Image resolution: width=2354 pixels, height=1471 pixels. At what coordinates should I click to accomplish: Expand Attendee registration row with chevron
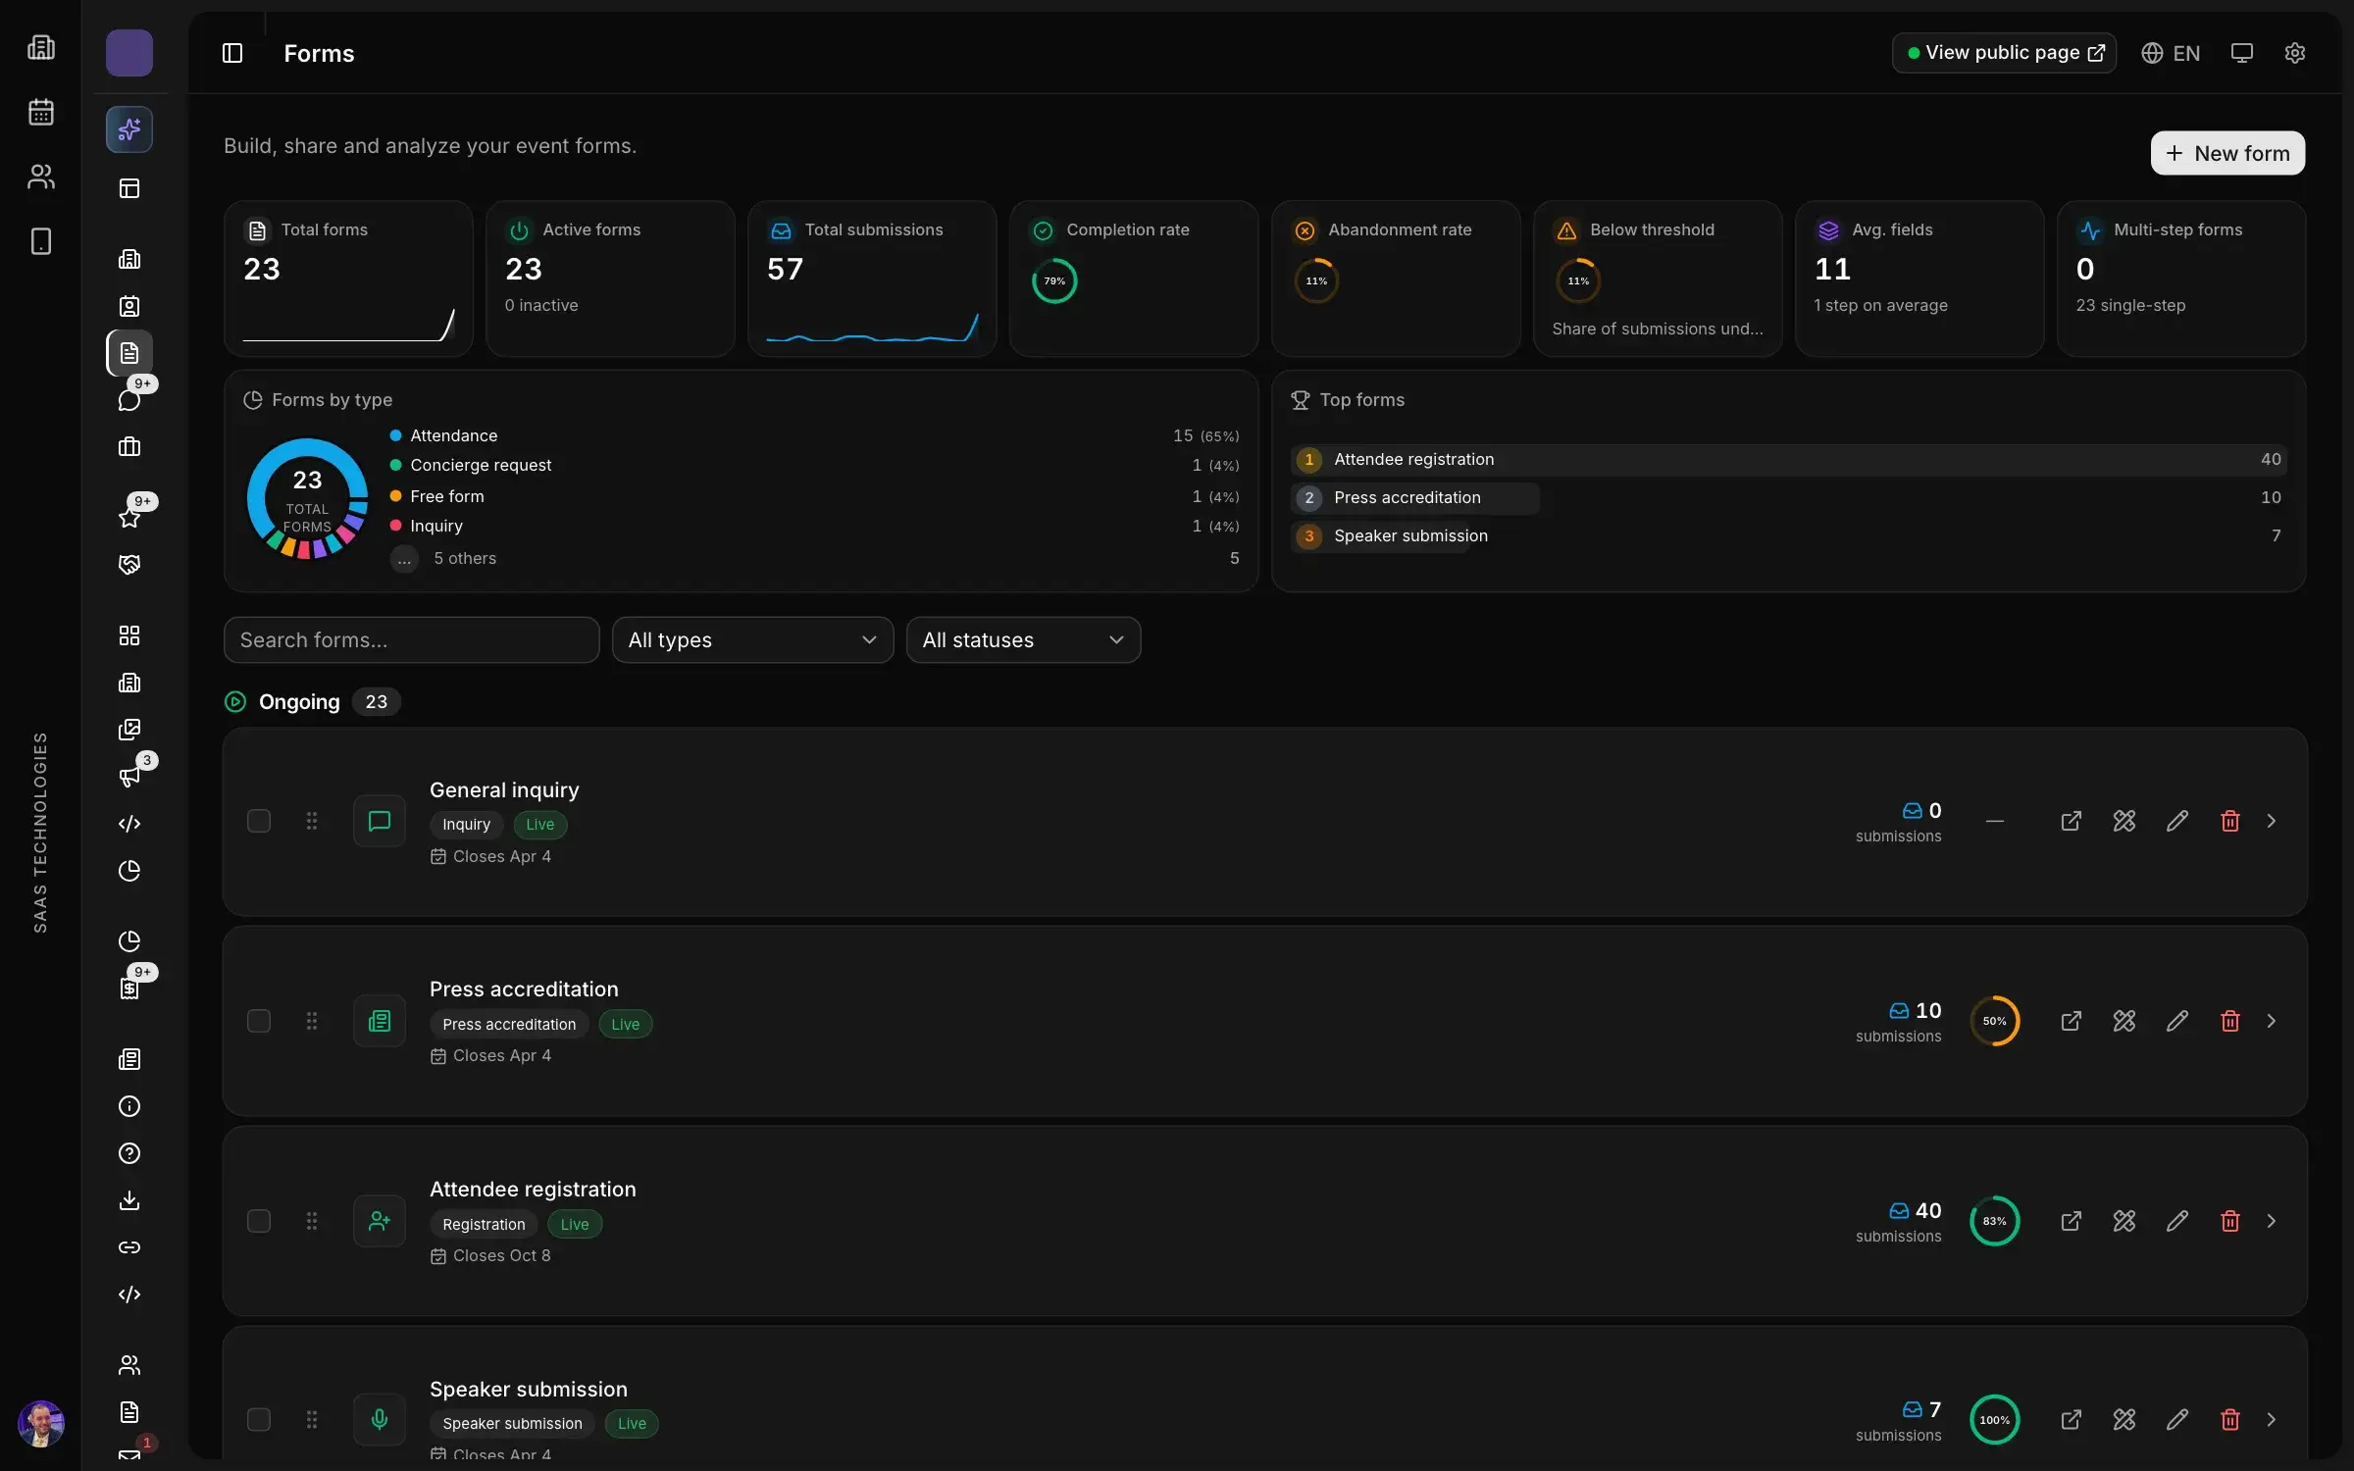pos(2271,1221)
